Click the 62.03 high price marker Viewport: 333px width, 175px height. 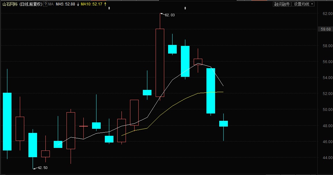tap(169, 15)
